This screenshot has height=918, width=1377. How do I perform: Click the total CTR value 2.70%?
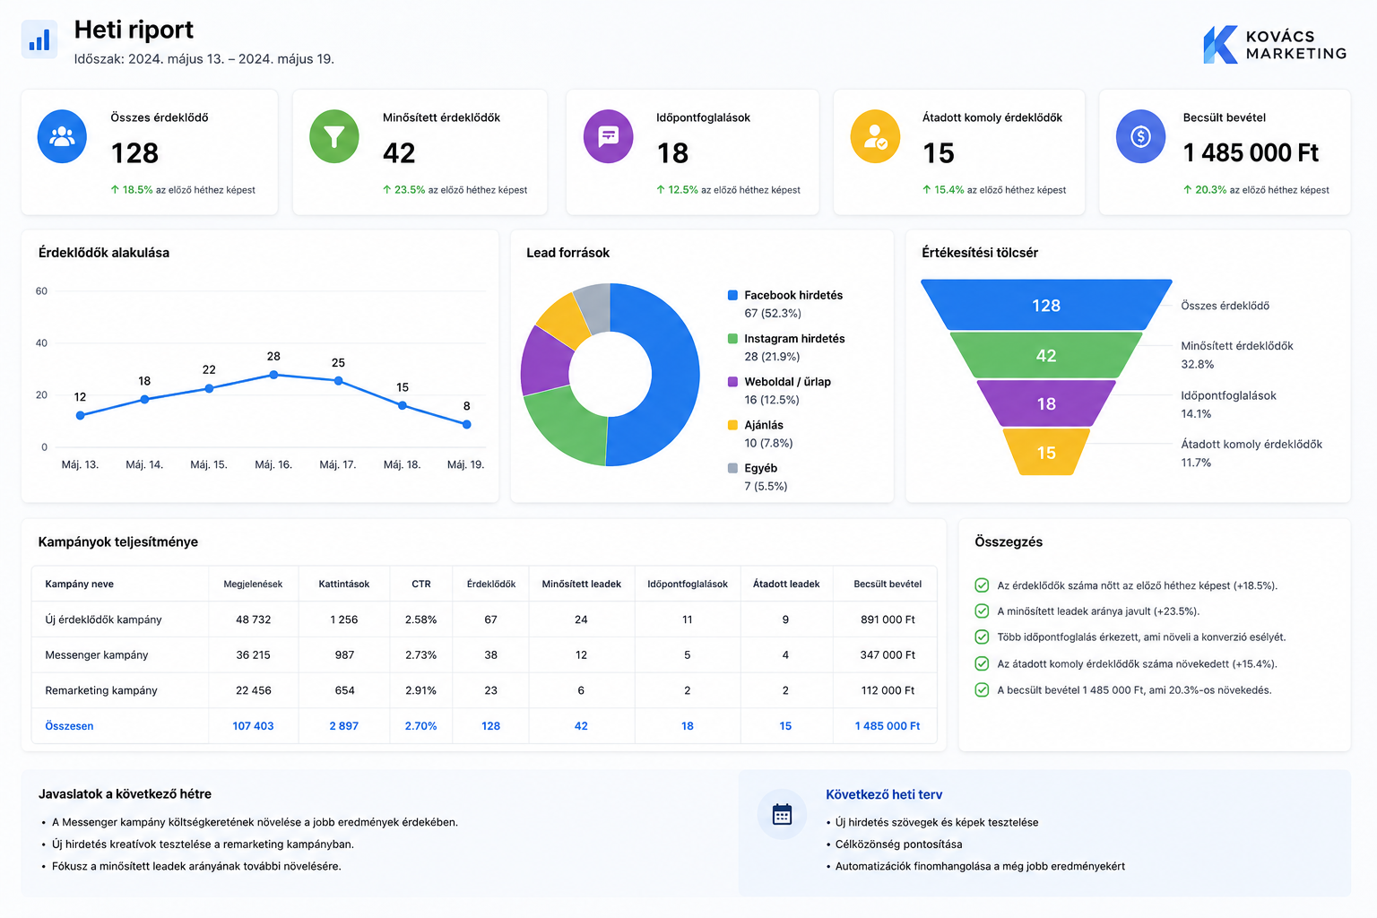click(420, 726)
